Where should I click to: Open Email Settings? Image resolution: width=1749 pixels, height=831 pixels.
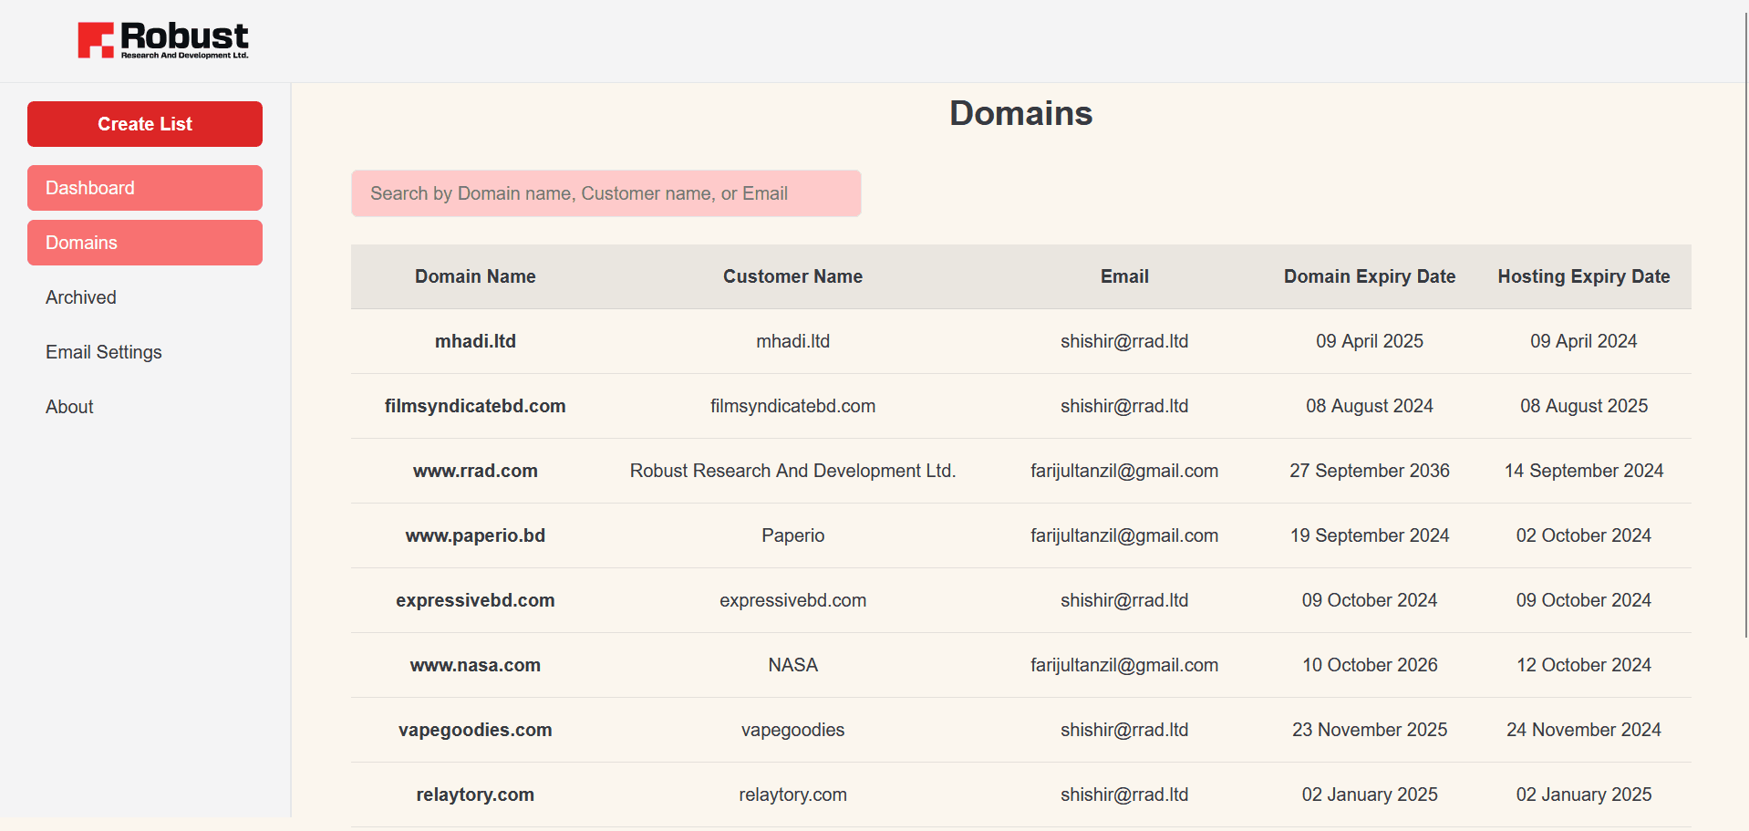pyautogui.click(x=103, y=352)
